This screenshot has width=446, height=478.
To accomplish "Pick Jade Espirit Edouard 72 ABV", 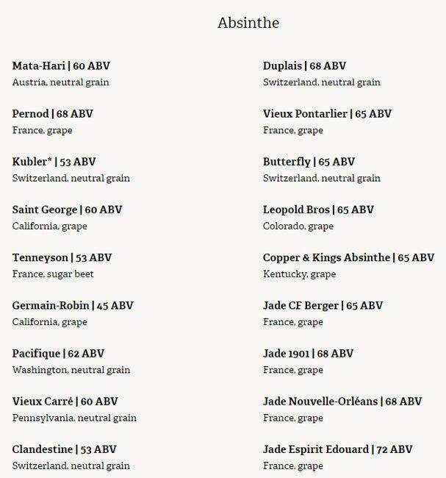I will point(337,449).
